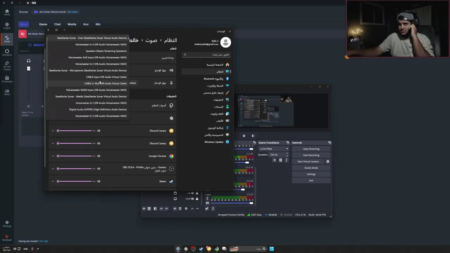Image resolution: width=450 pixels, height=253 pixels.
Task: Click Stop Streaming in OBS Controls
Action: pos(311,149)
